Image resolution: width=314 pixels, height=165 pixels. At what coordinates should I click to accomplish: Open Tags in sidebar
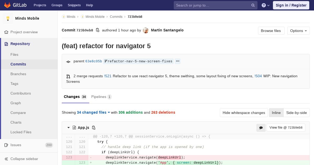[x=14, y=84]
